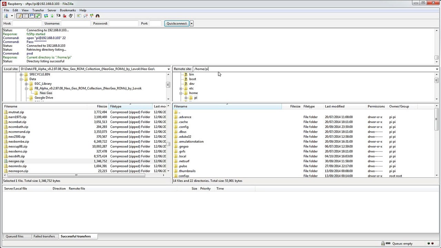Open the Site Manager icon
441x248 pixels.
click(x=6, y=16)
